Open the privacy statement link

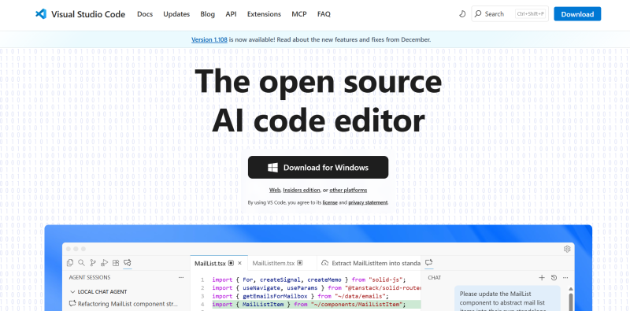coord(368,202)
